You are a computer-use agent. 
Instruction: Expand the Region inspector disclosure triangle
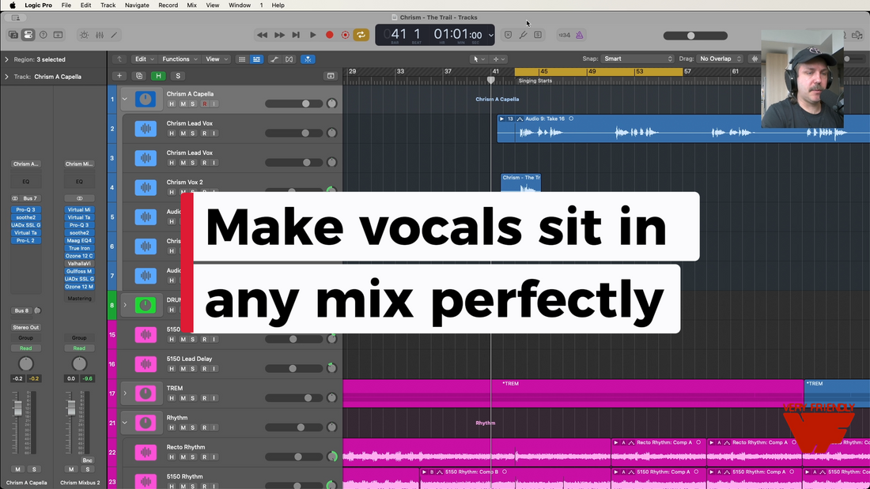point(6,59)
